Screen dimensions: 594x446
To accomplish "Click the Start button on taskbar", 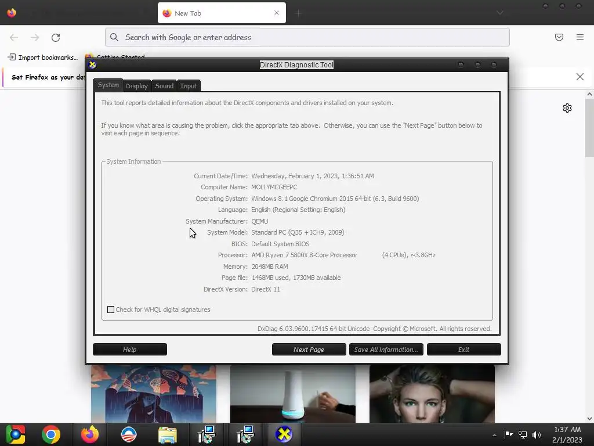I will pyautogui.click(x=16, y=434).
